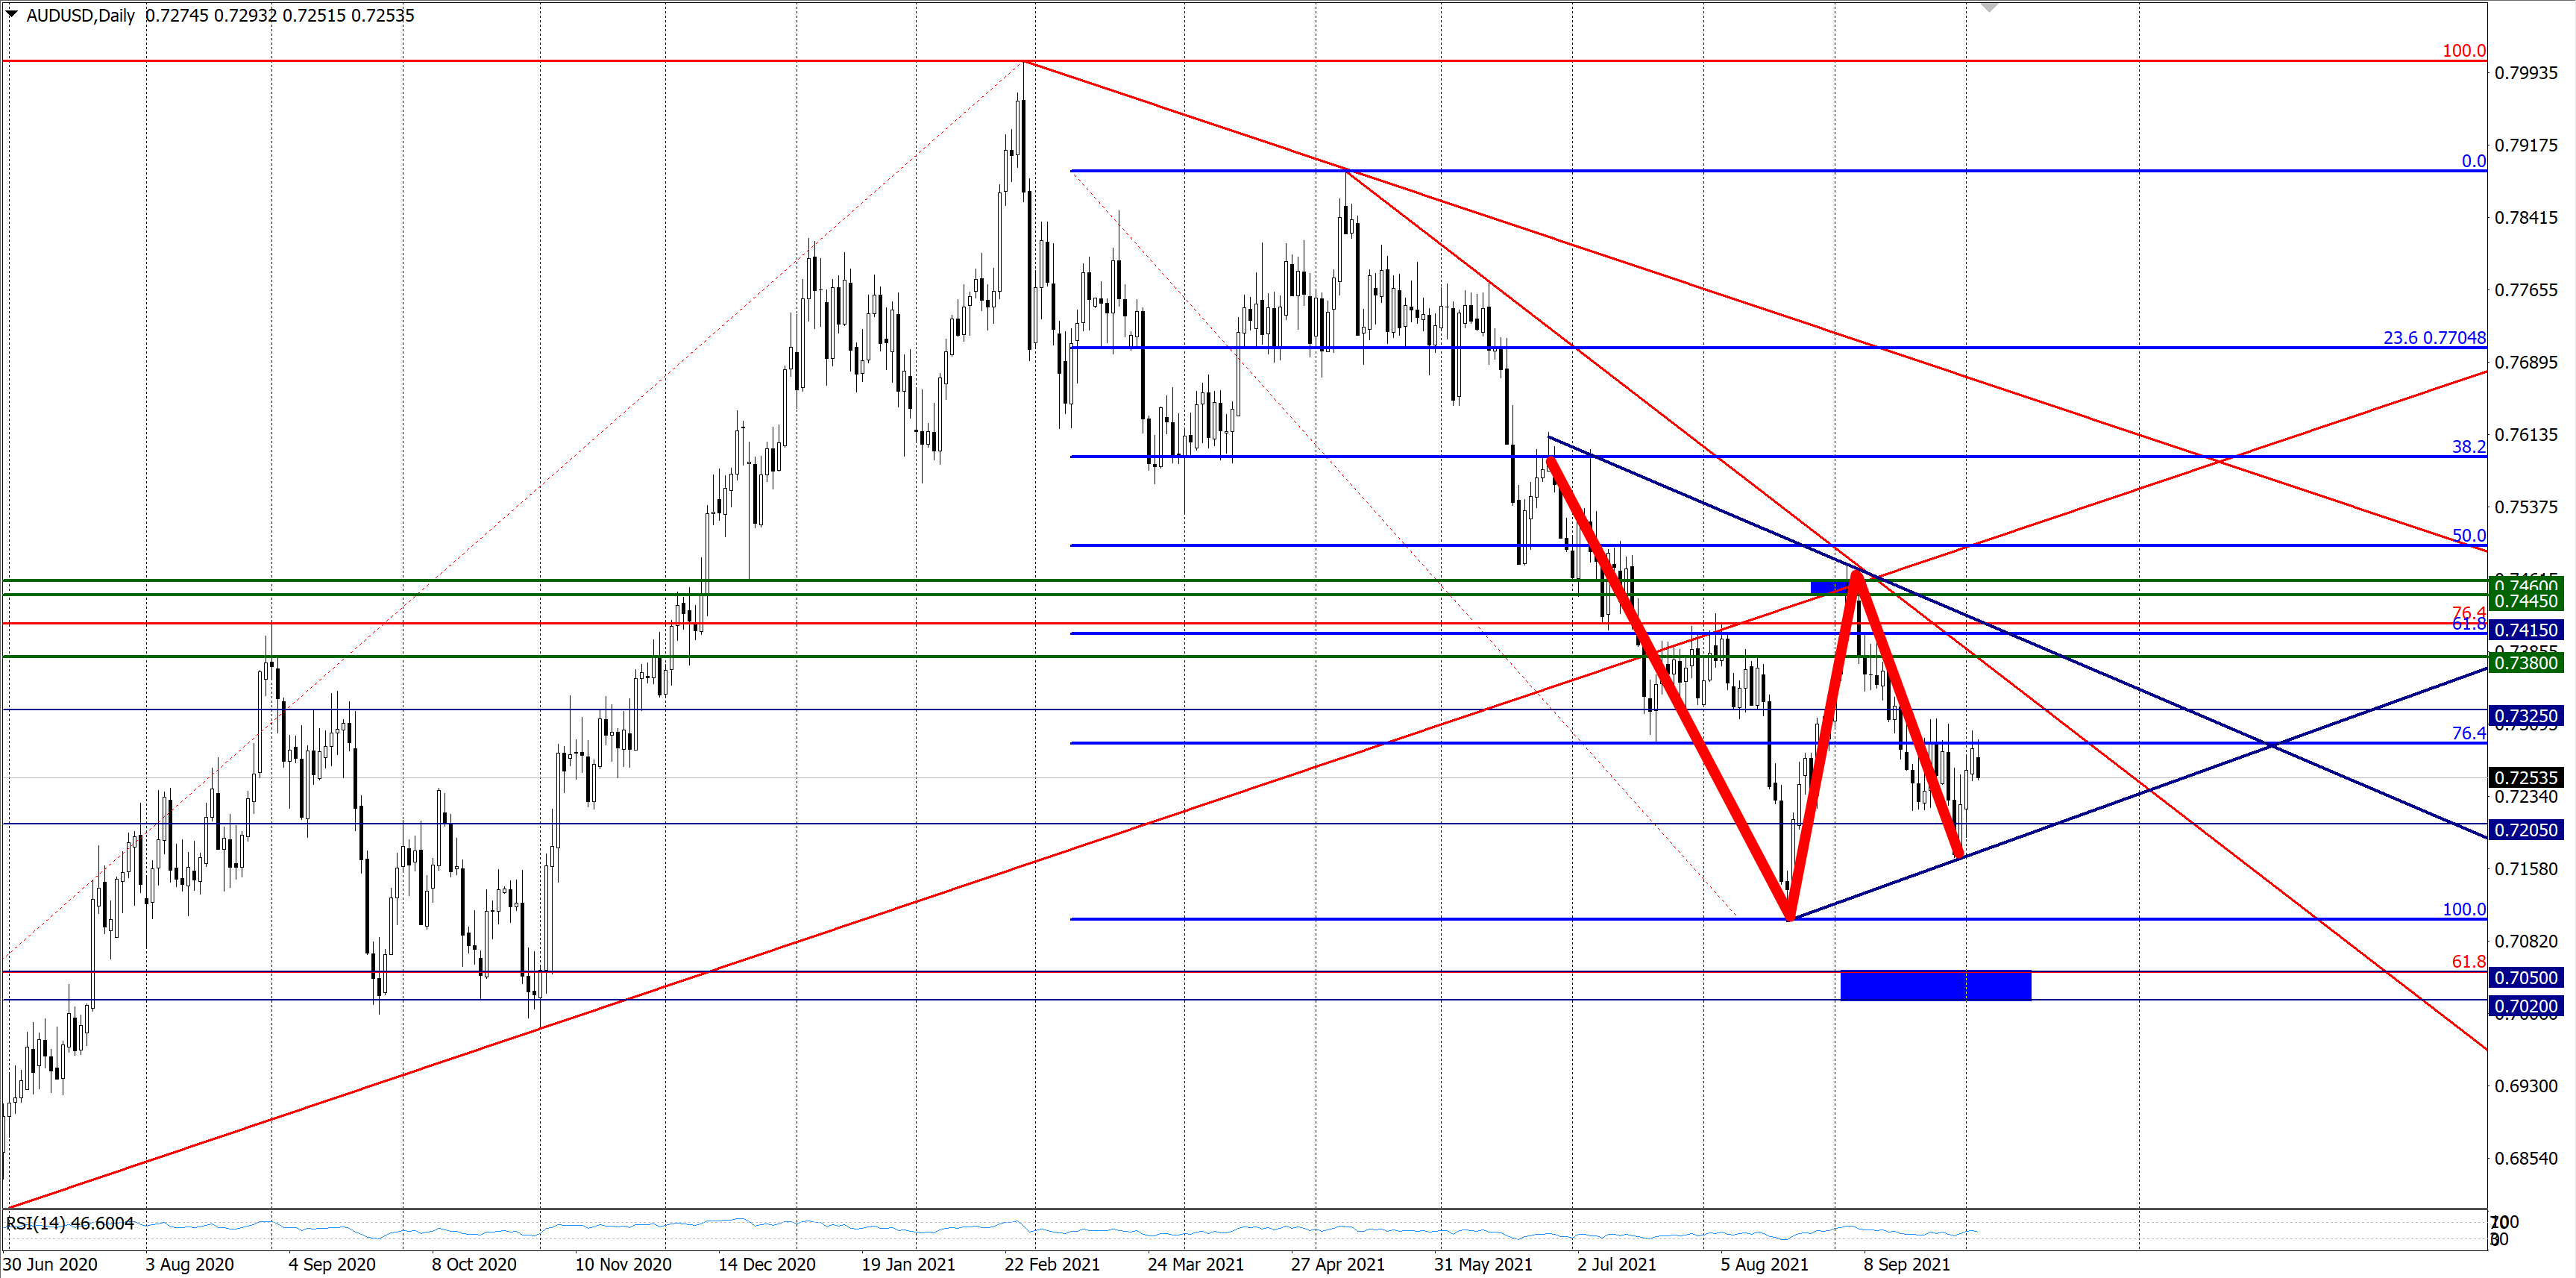Screen dimensions: 2576x1278
Task: Click the blue 0.0 Fibonacci level label
Action: 2473,161
